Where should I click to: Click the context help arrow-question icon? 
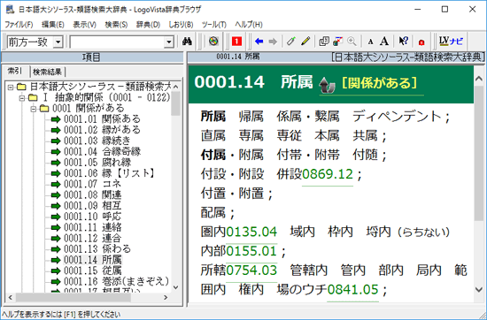(x=403, y=42)
